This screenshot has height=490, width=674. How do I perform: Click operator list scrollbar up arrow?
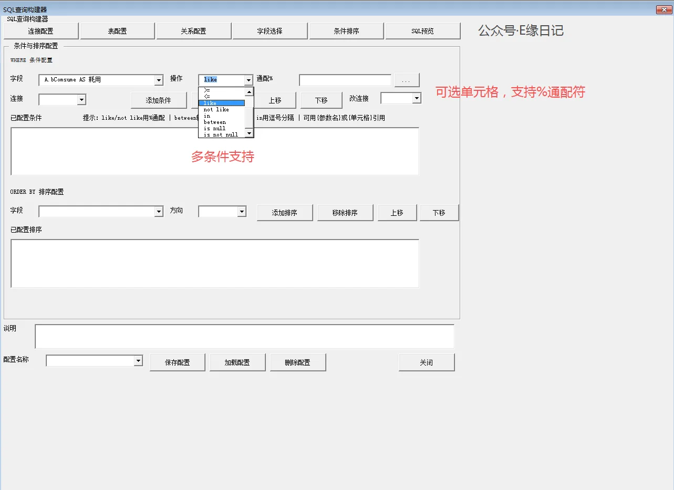pos(250,92)
